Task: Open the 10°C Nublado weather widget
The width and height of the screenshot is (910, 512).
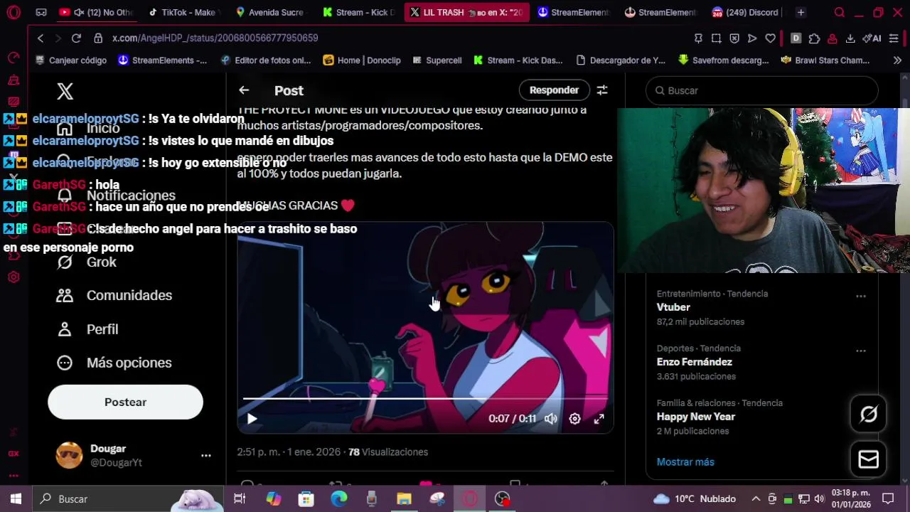Action: pyautogui.click(x=694, y=499)
